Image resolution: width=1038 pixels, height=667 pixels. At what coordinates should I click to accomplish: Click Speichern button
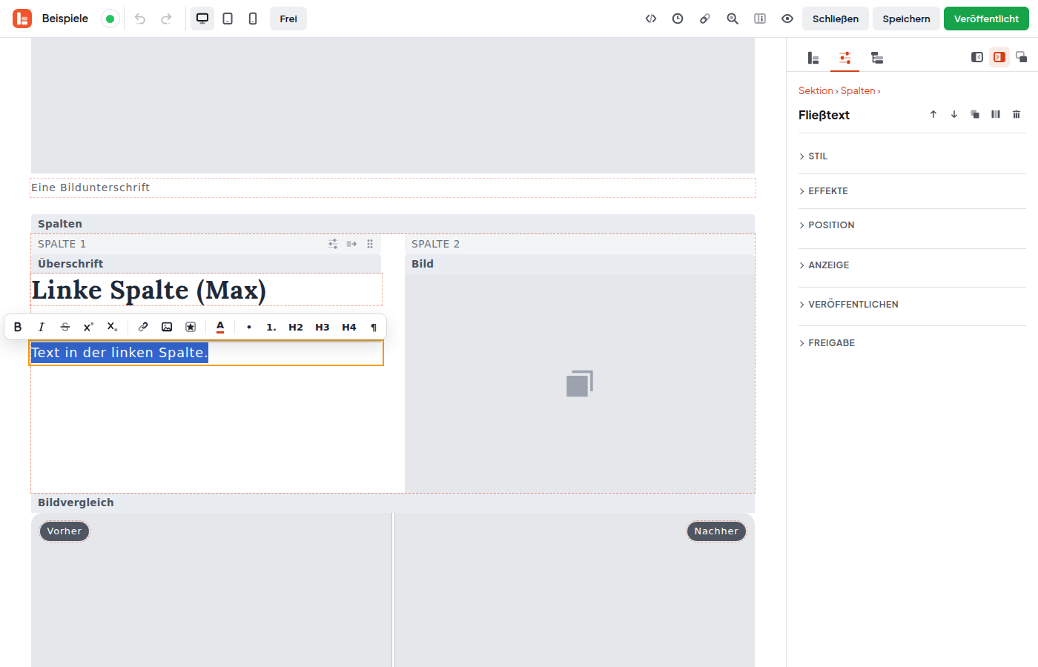(906, 19)
